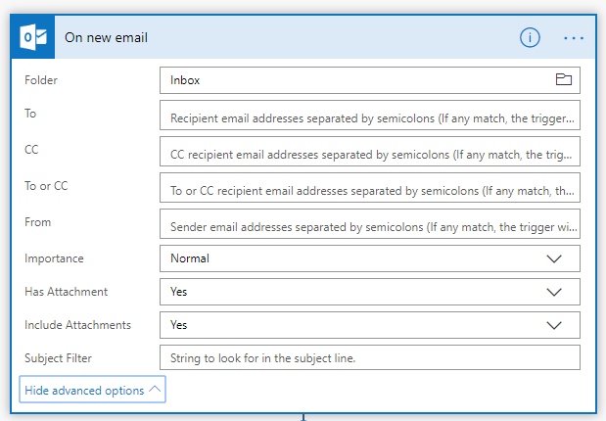Click into the Subject Filter text box

click(370, 357)
